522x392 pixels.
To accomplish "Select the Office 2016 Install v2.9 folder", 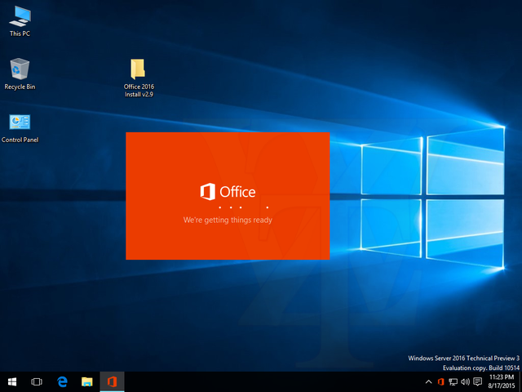I will (139, 78).
